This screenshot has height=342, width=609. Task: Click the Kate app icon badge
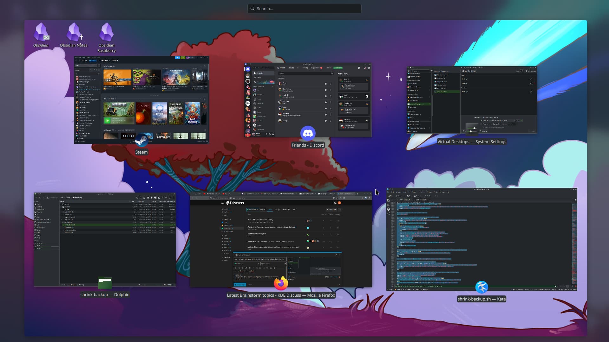(x=481, y=287)
